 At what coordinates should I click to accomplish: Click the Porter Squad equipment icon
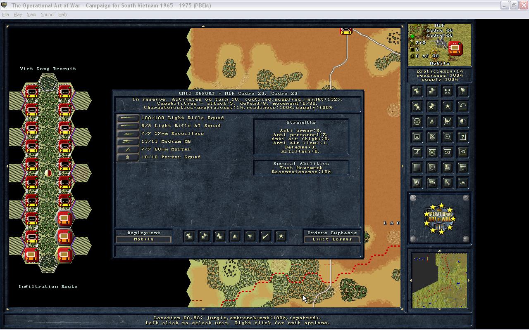coord(128,157)
